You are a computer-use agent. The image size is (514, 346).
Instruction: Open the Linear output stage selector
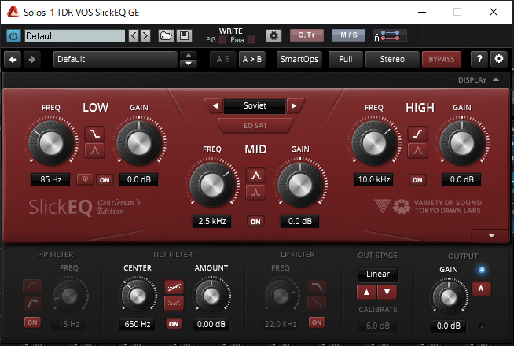tap(377, 274)
